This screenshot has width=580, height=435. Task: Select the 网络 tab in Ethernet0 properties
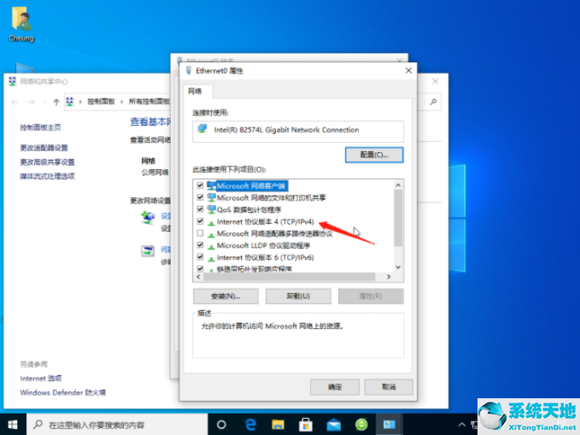pos(195,90)
